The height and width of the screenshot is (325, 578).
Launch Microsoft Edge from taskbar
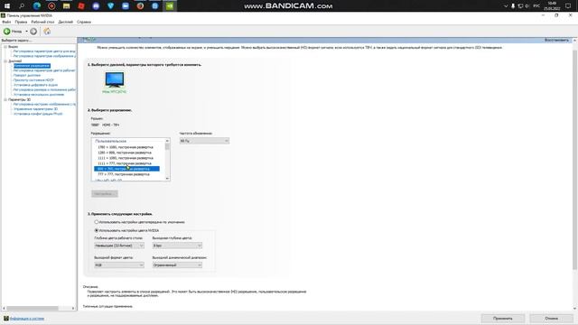coord(37,6)
